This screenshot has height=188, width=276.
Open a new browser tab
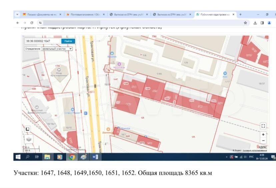240,15
